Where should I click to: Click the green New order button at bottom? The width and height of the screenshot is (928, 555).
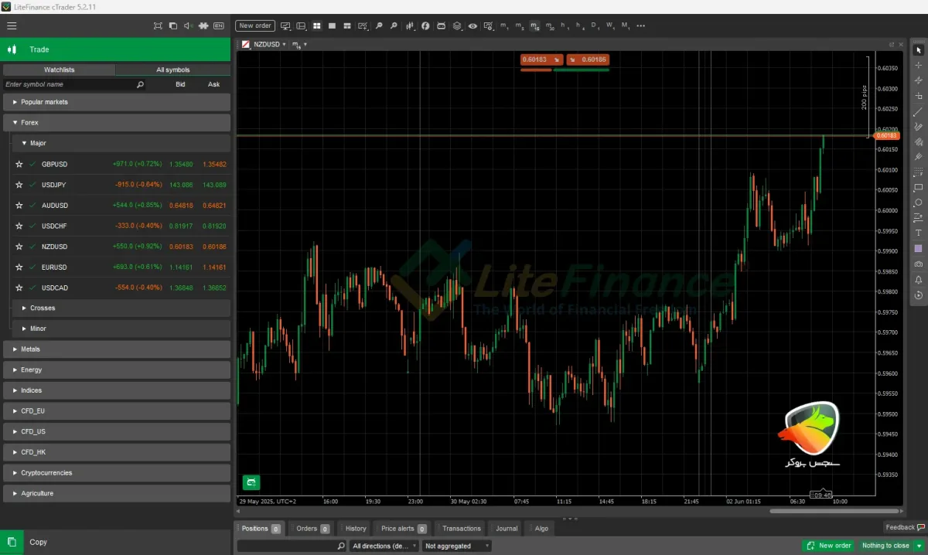pyautogui.click(x=828, y=546)
